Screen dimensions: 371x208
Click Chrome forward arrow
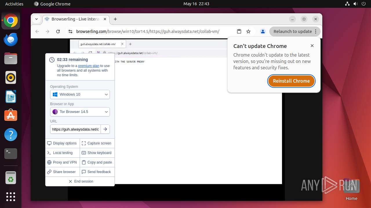(48, 31)
